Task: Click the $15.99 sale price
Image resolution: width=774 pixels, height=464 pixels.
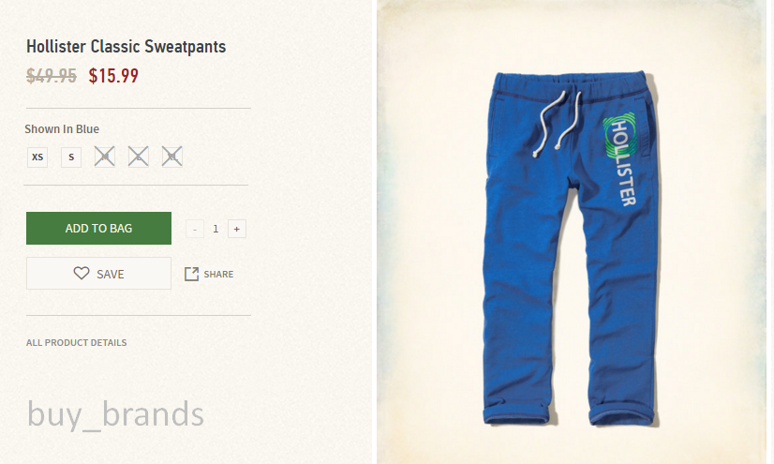Action: point(113,76)
